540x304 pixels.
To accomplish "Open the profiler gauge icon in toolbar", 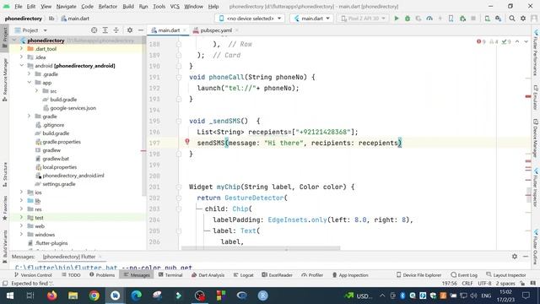I will tap(429, 19).
